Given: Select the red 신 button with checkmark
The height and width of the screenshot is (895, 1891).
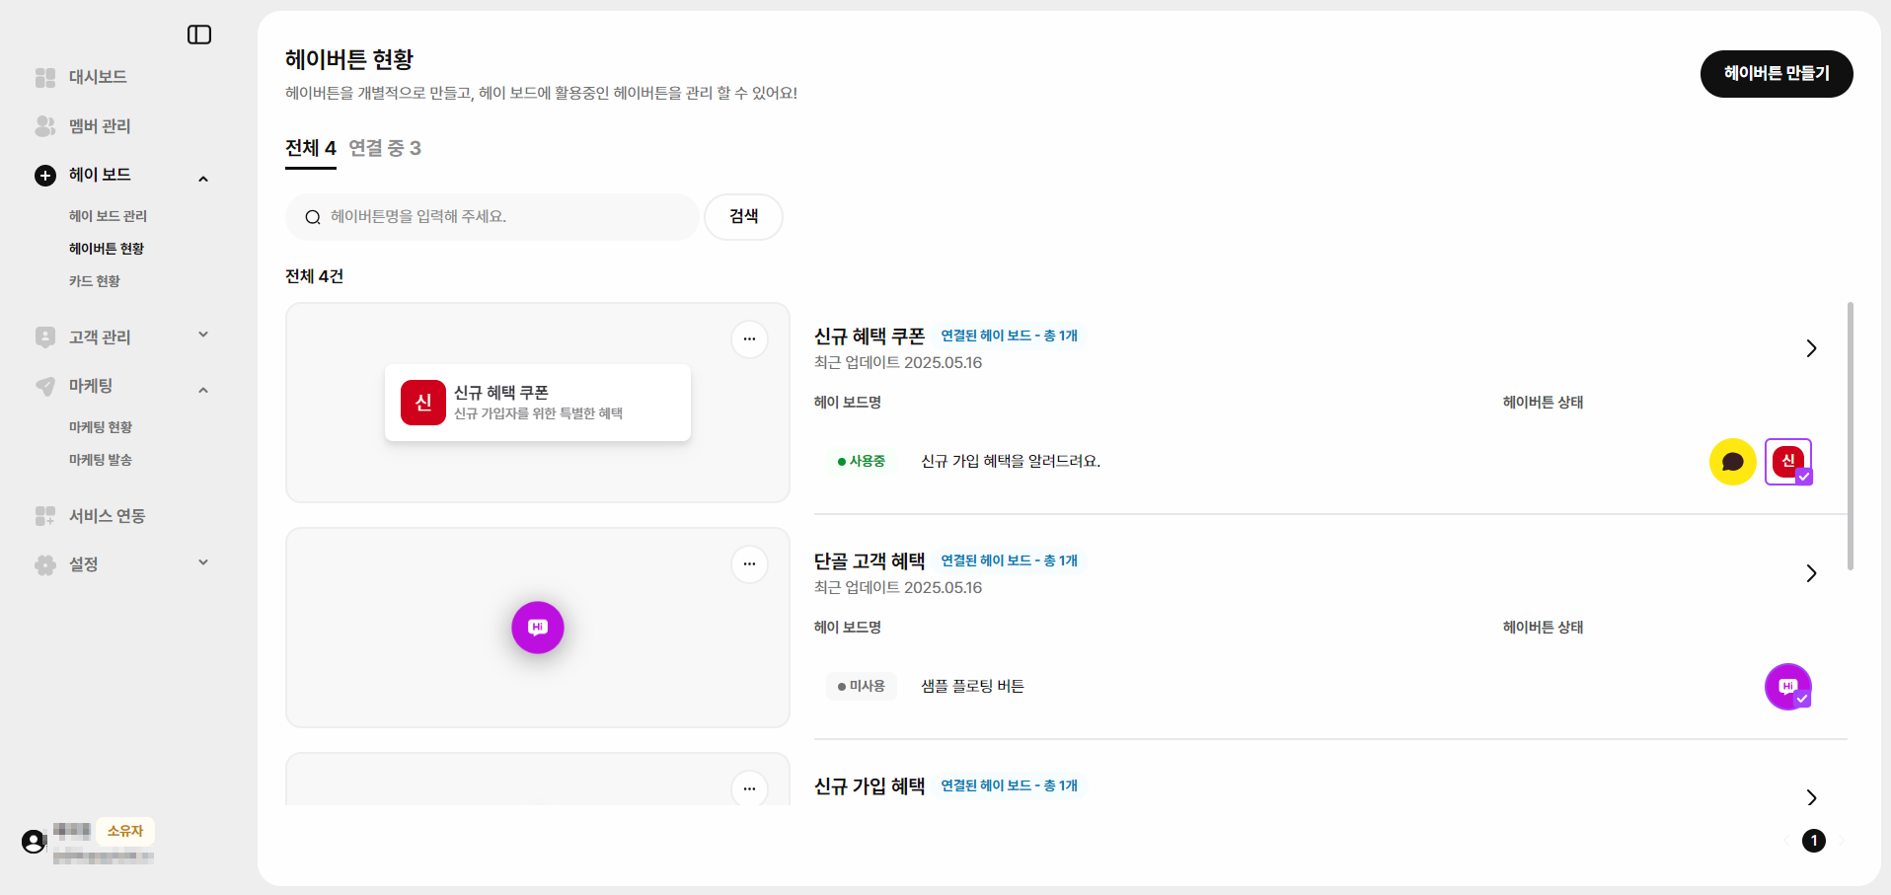Looking at the screenshot, I should coord(1788,462).
